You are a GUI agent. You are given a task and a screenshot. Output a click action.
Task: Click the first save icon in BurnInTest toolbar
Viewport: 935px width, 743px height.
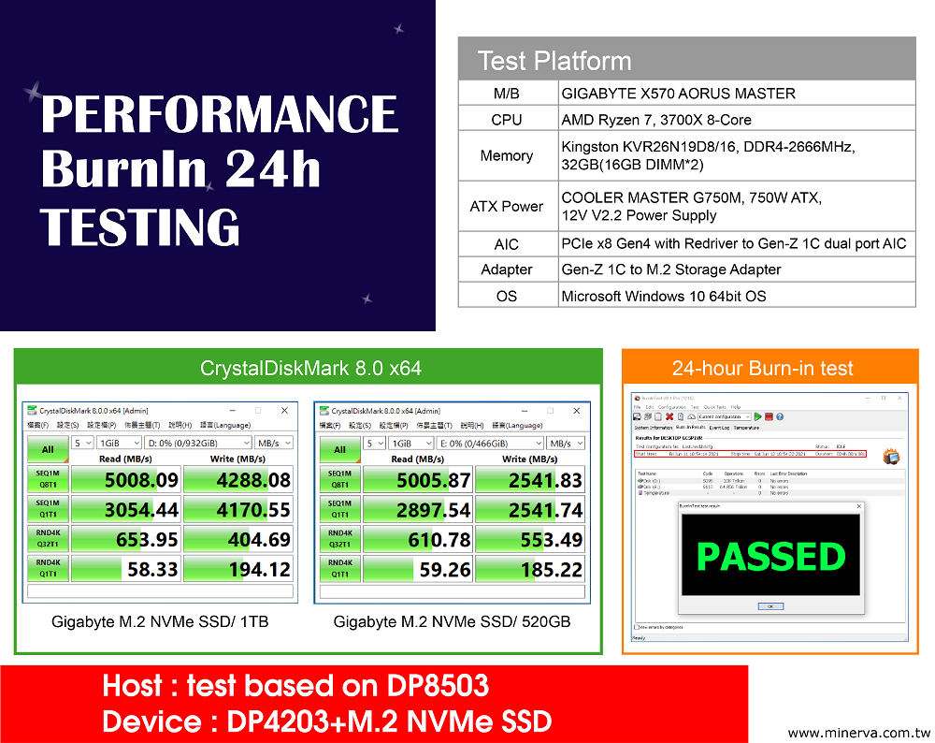tap(637, 416)
